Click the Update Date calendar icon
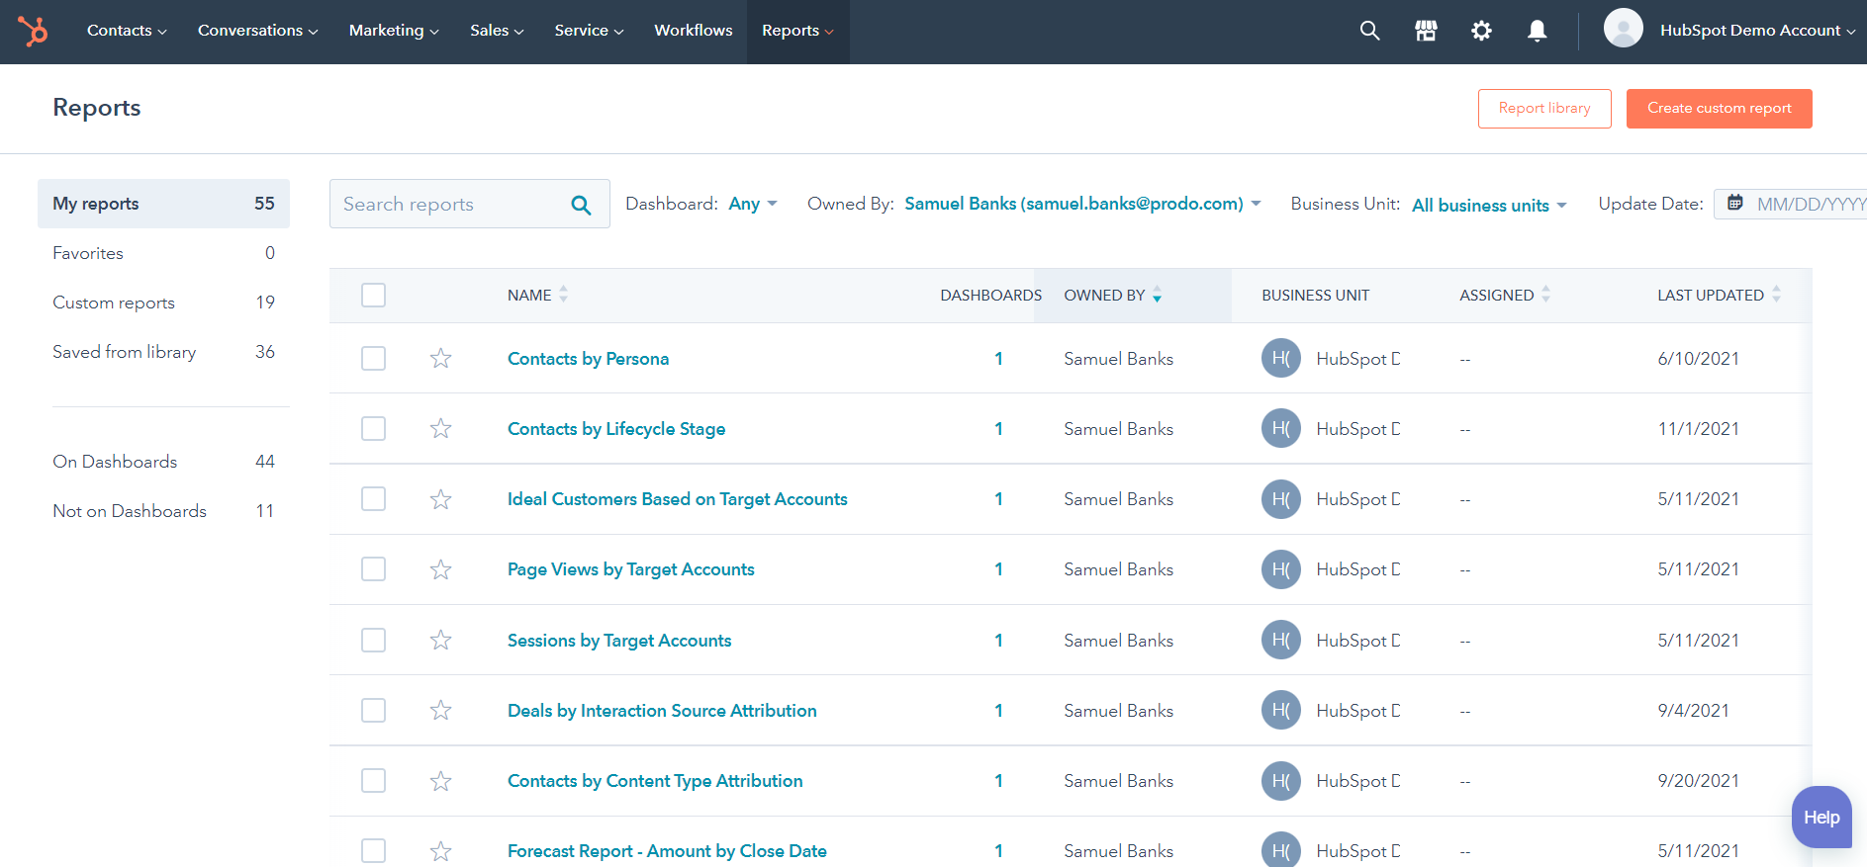Viewport: 1867px width, 867px height. (1735, 203)
